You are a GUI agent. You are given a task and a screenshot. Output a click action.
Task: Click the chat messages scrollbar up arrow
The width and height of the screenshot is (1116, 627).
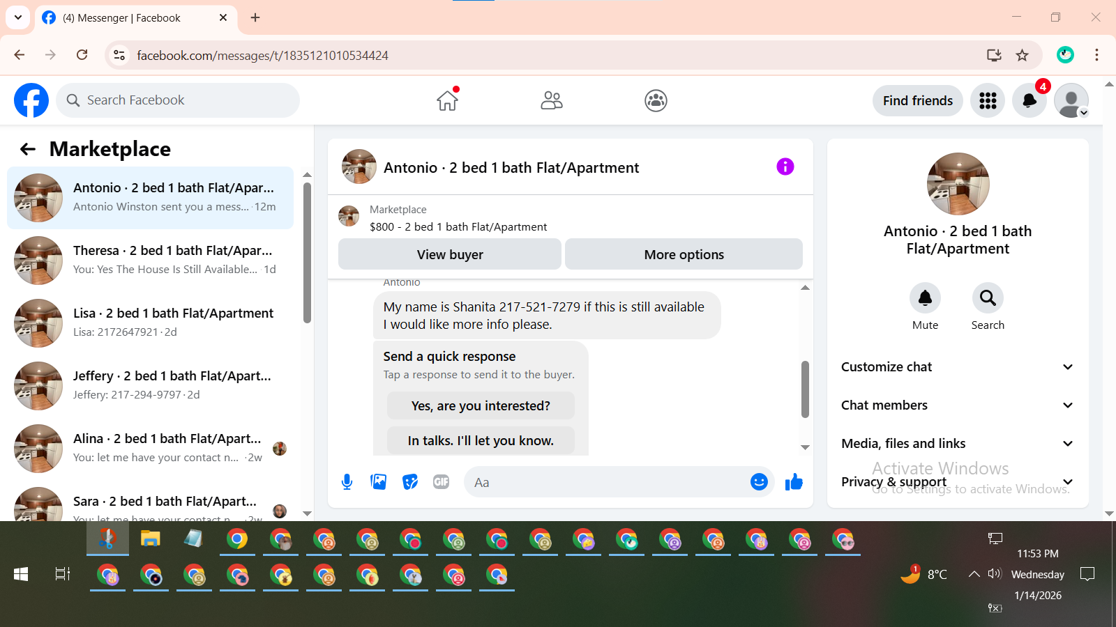point(805,288)
